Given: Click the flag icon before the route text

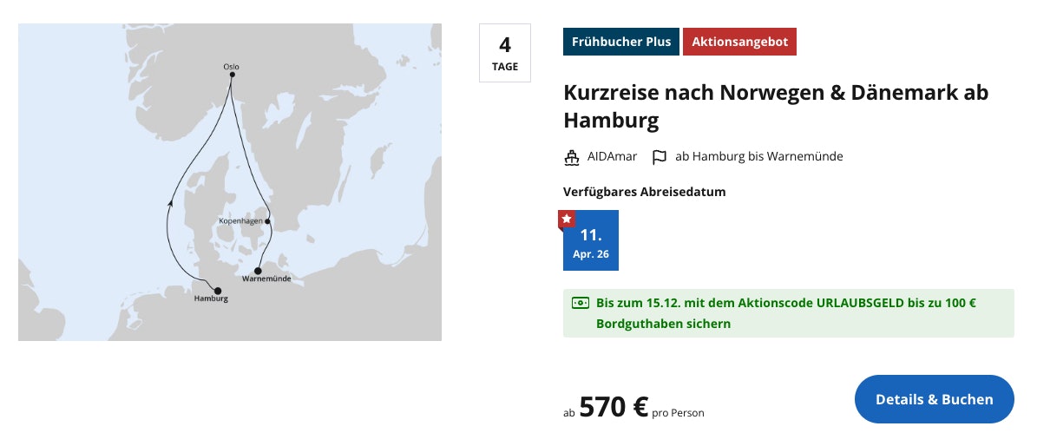Looking at the screenshot, I should pyautogui.click(x=660, y=157).
